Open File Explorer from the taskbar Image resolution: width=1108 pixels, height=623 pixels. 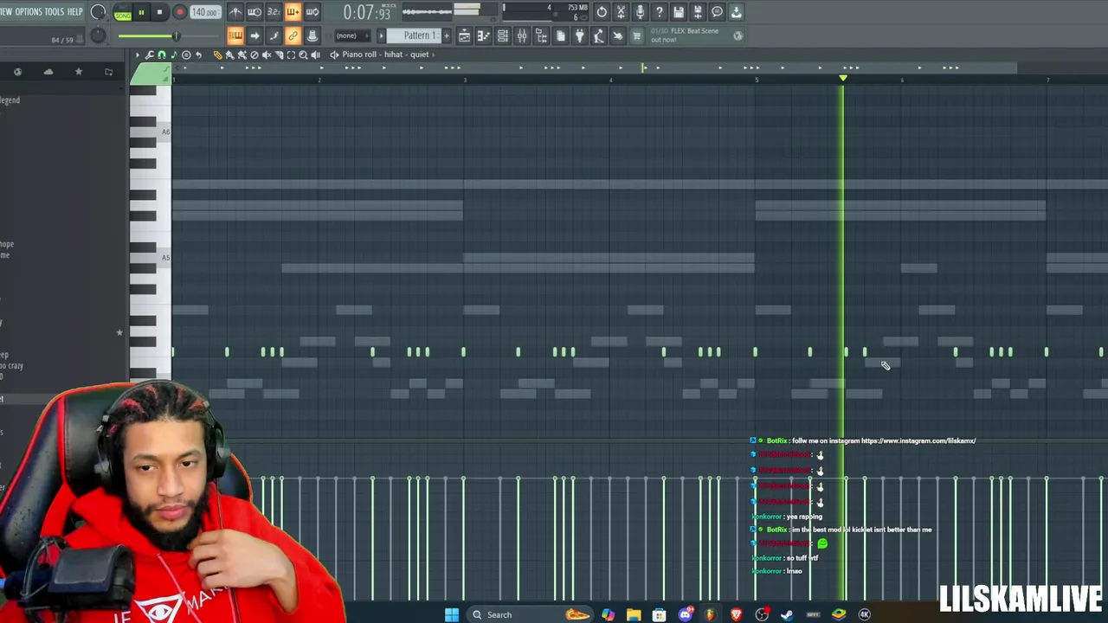[x=634, y=614]
